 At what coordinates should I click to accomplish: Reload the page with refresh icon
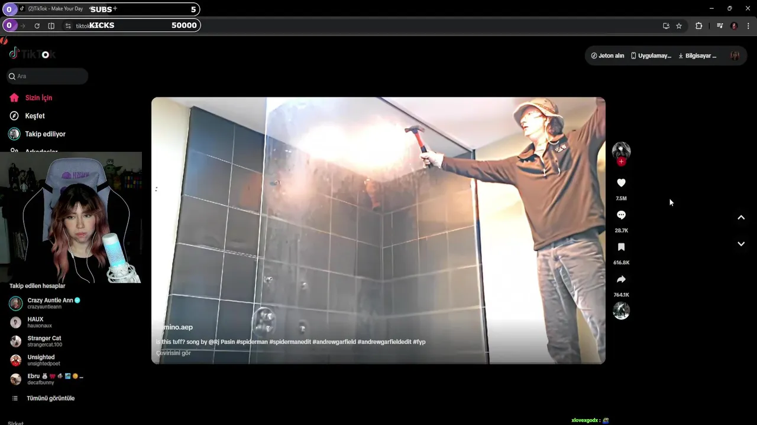(37, 26)
